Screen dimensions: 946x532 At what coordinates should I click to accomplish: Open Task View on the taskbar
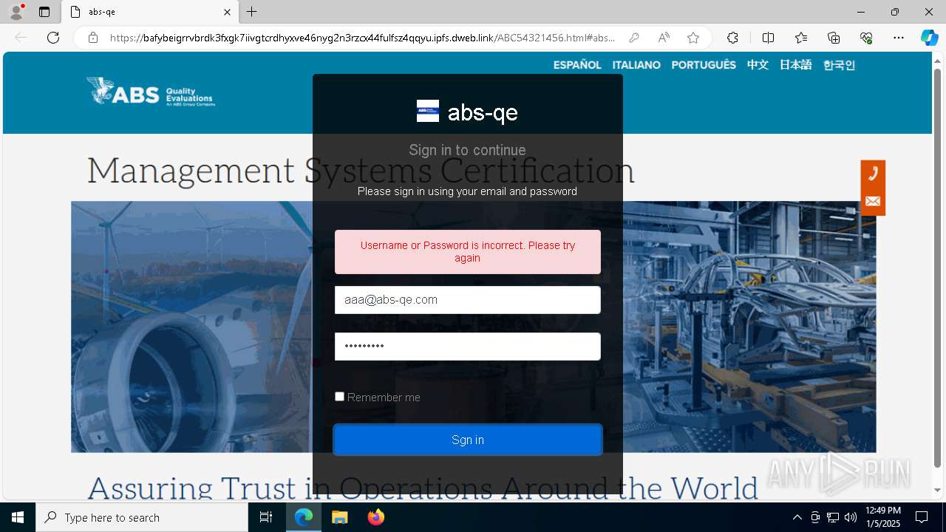266,517
